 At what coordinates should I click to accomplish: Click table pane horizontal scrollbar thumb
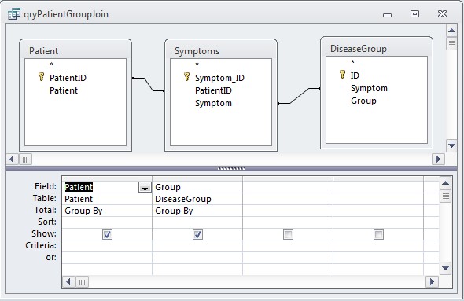[x=25, y=160]
